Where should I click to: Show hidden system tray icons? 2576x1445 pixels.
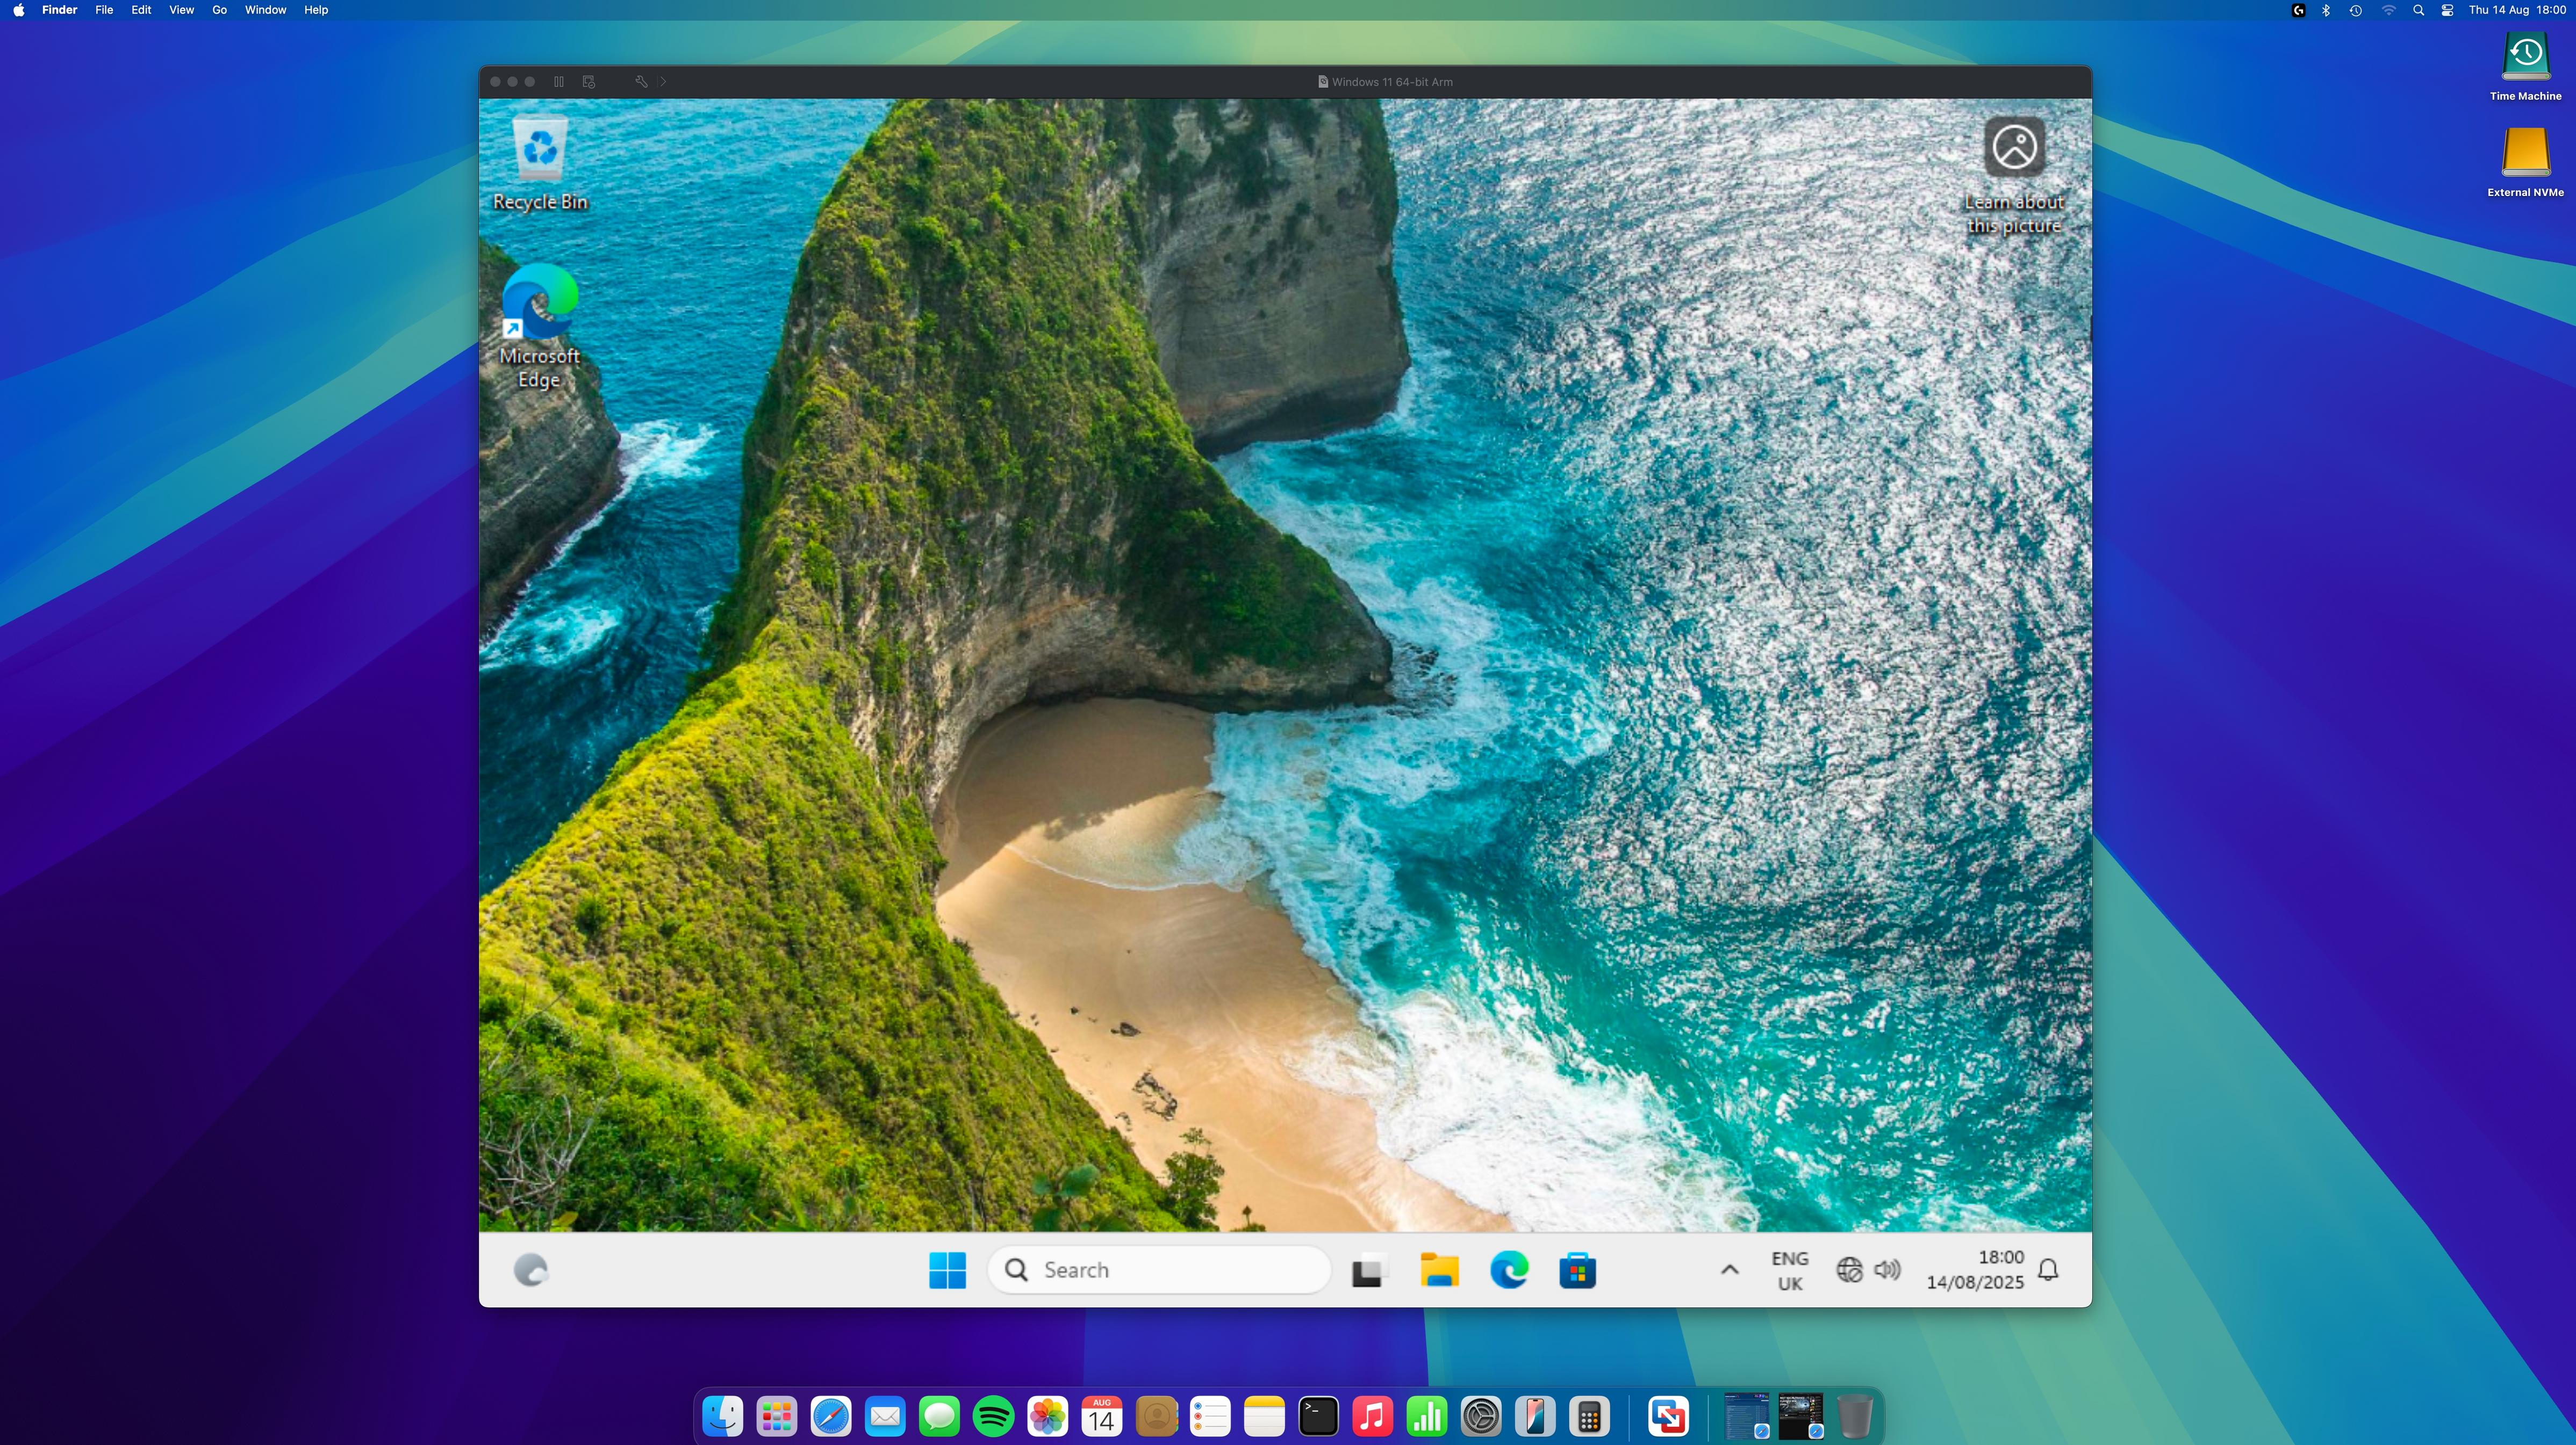1729,1270
